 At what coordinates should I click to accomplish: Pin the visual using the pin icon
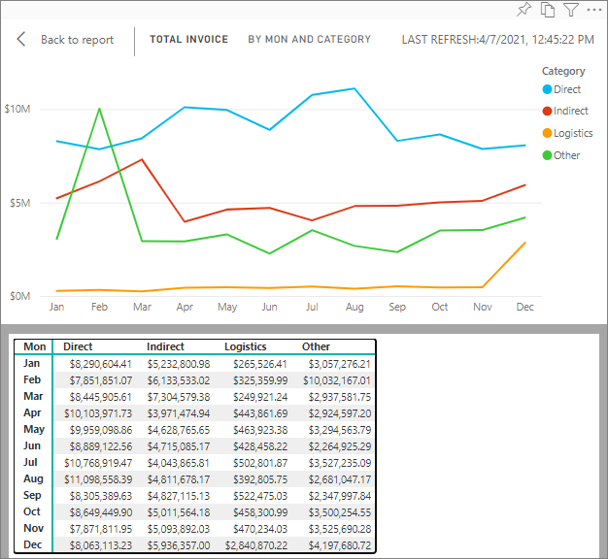click(x=525, y=10)
